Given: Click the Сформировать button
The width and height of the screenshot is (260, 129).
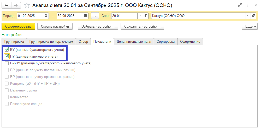Looking at the screenshot, I should point(18,26).
